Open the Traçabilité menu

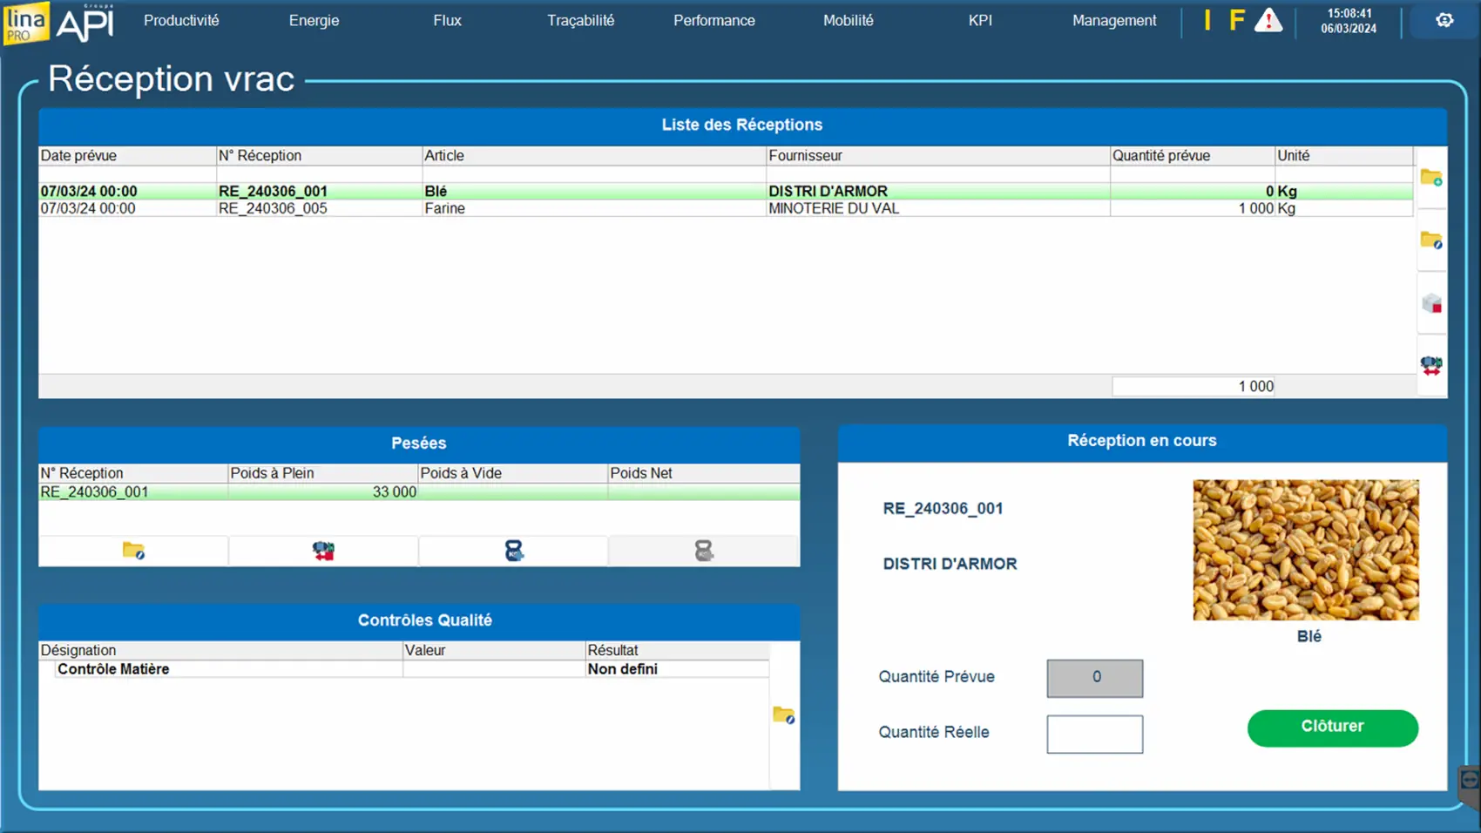(x=580, y=20)
